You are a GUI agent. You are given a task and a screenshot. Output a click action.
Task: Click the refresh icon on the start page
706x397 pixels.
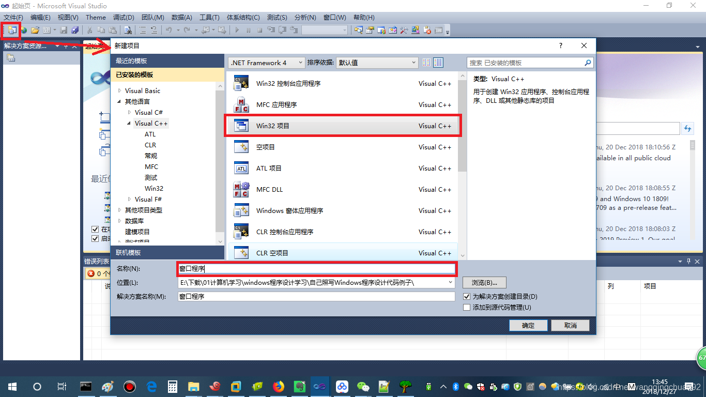688,128
